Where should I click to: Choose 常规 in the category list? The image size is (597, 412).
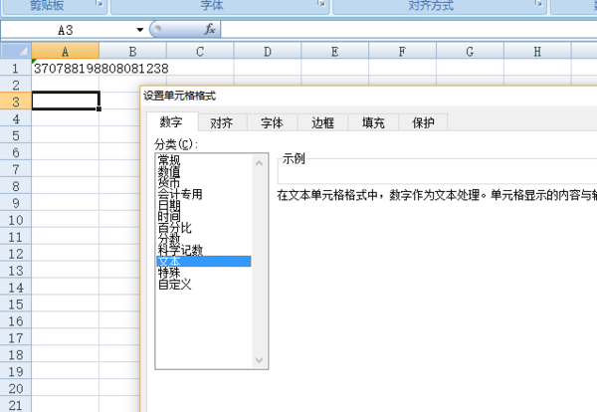204,160
